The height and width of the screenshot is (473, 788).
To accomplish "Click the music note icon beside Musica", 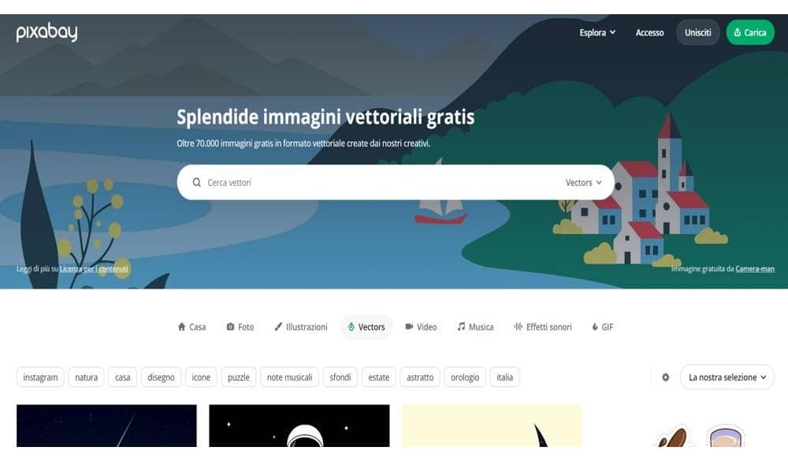I will coord(461,326).
